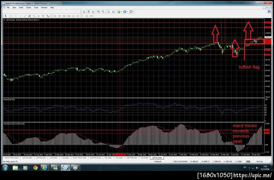Open Windows Explorer from taskbar
The height and width of the screenshot is (180, 274).
(16, 168)
